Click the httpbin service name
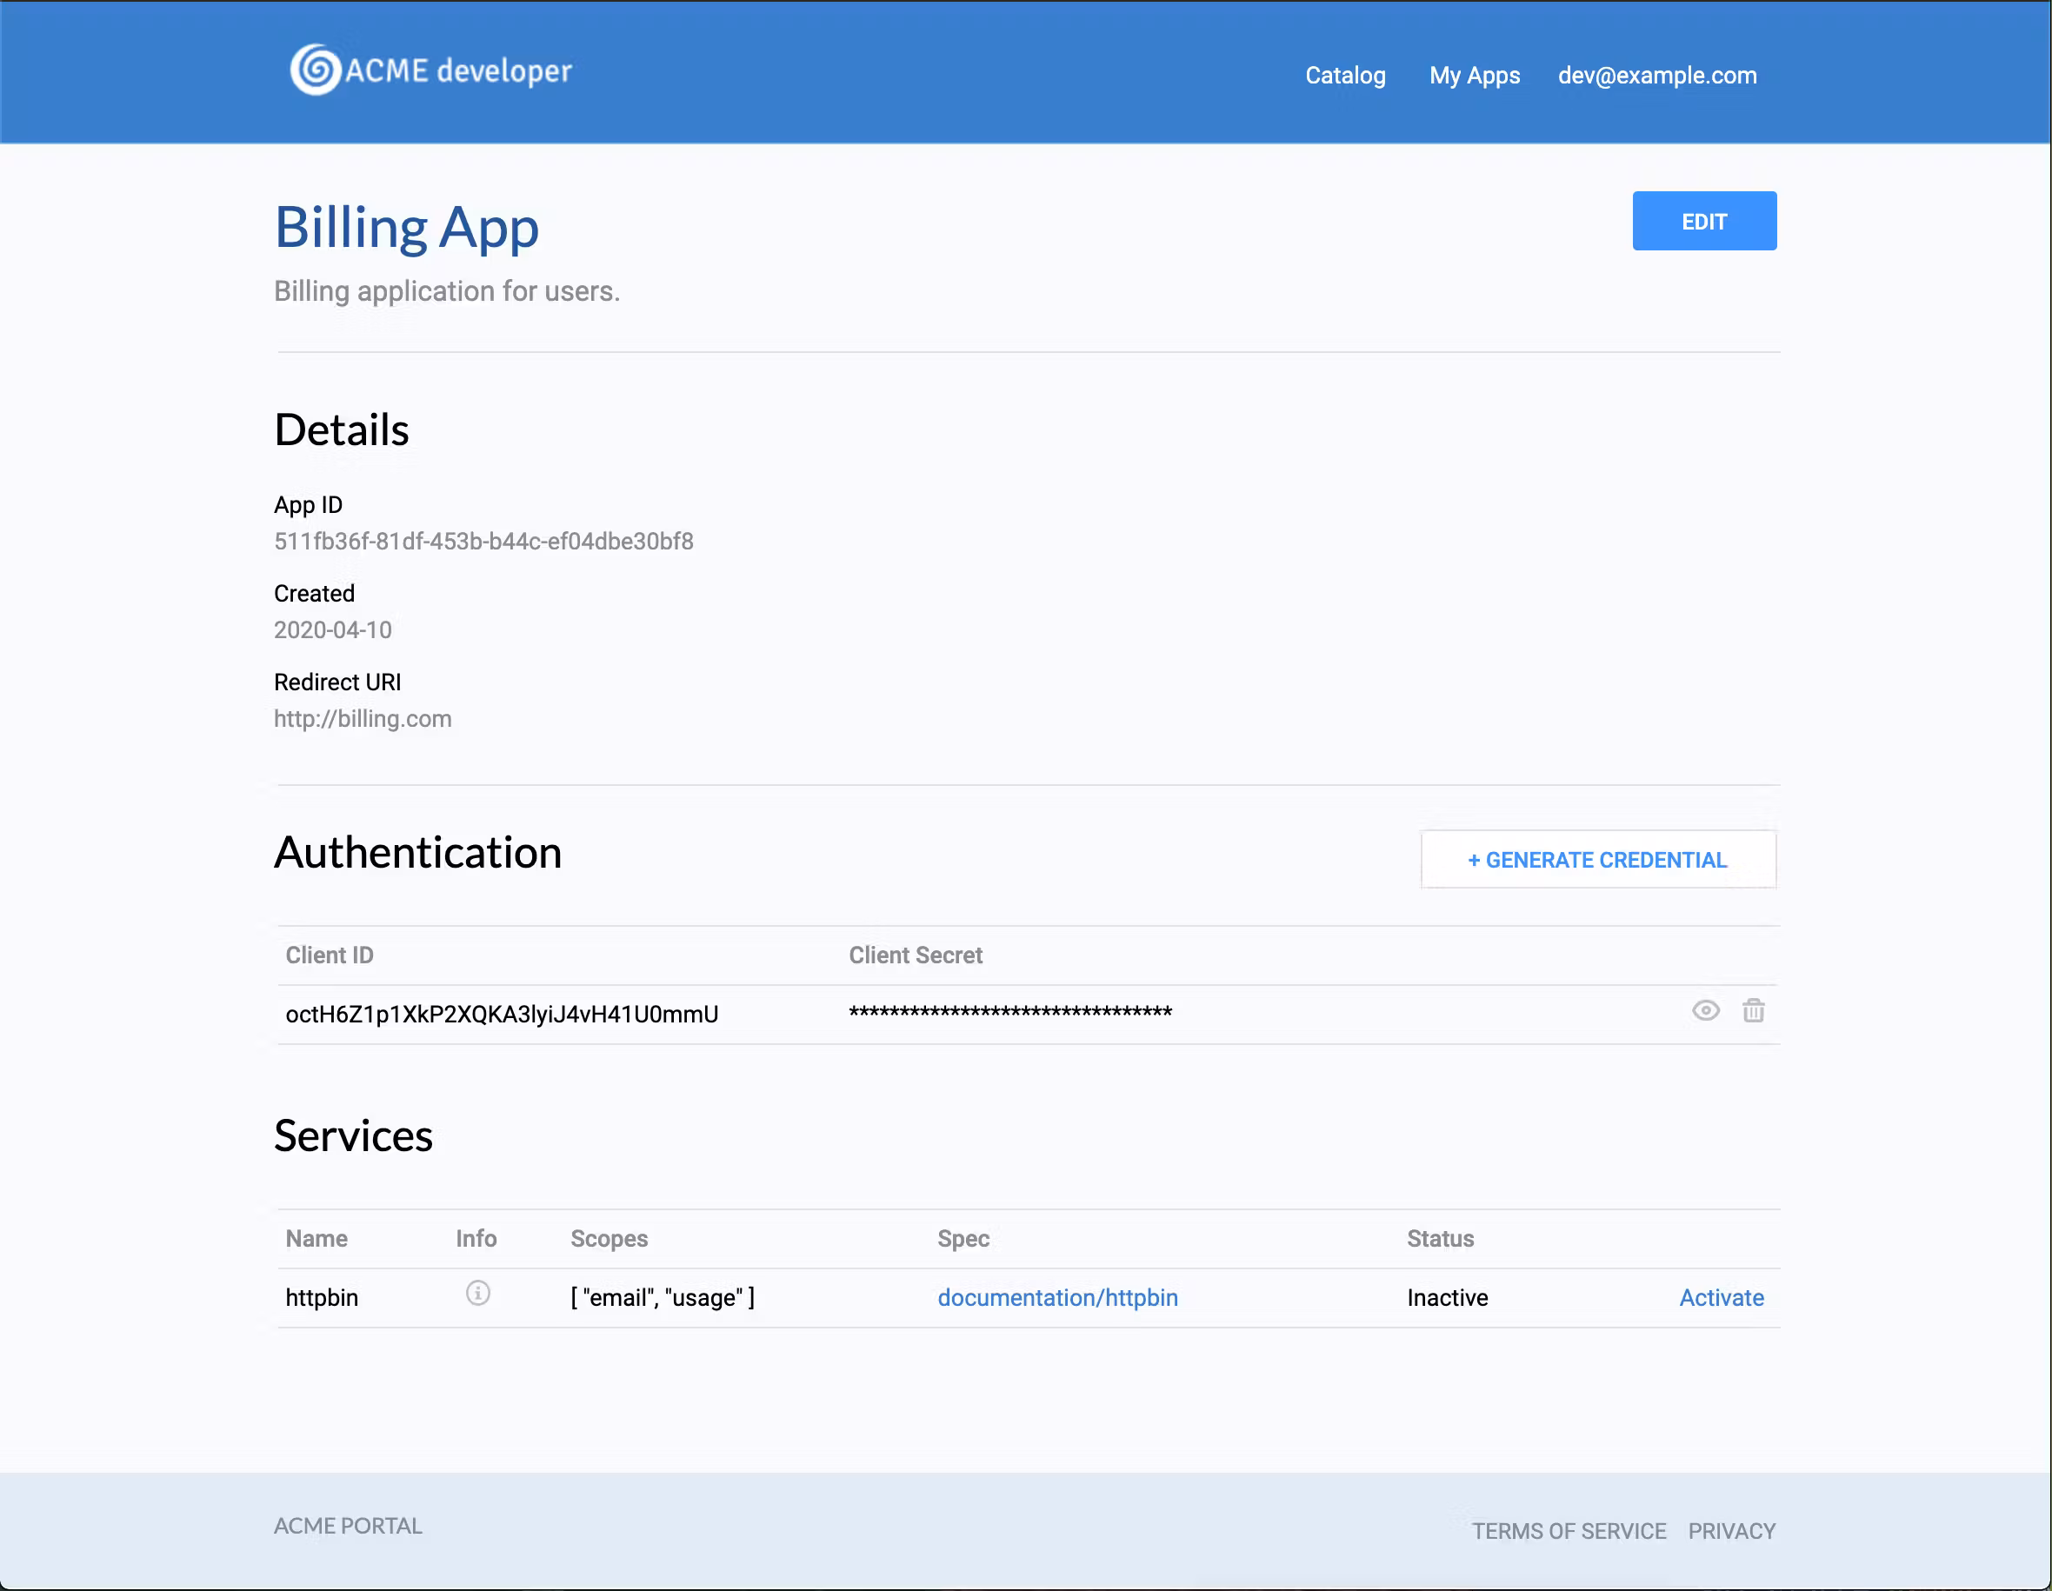 [322, 1297]
